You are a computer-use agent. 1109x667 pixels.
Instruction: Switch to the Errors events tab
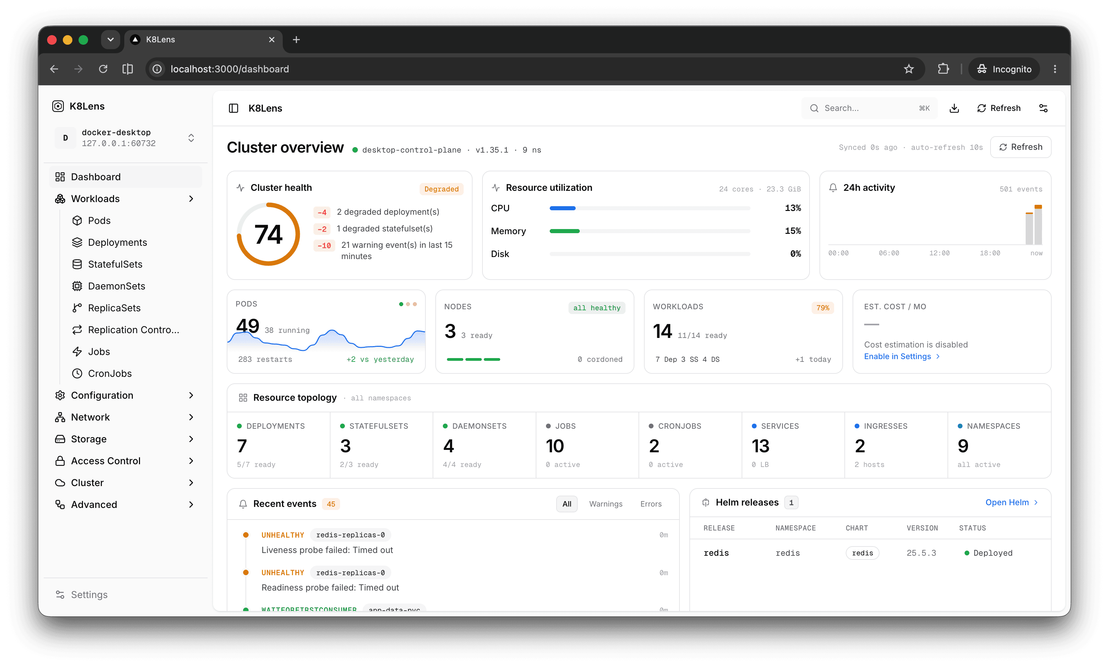tap(650, 504)
